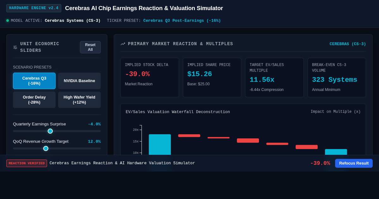379x199 pixels.
Task: Click the first cyan waterfall bar
Action: coord(160,145)
